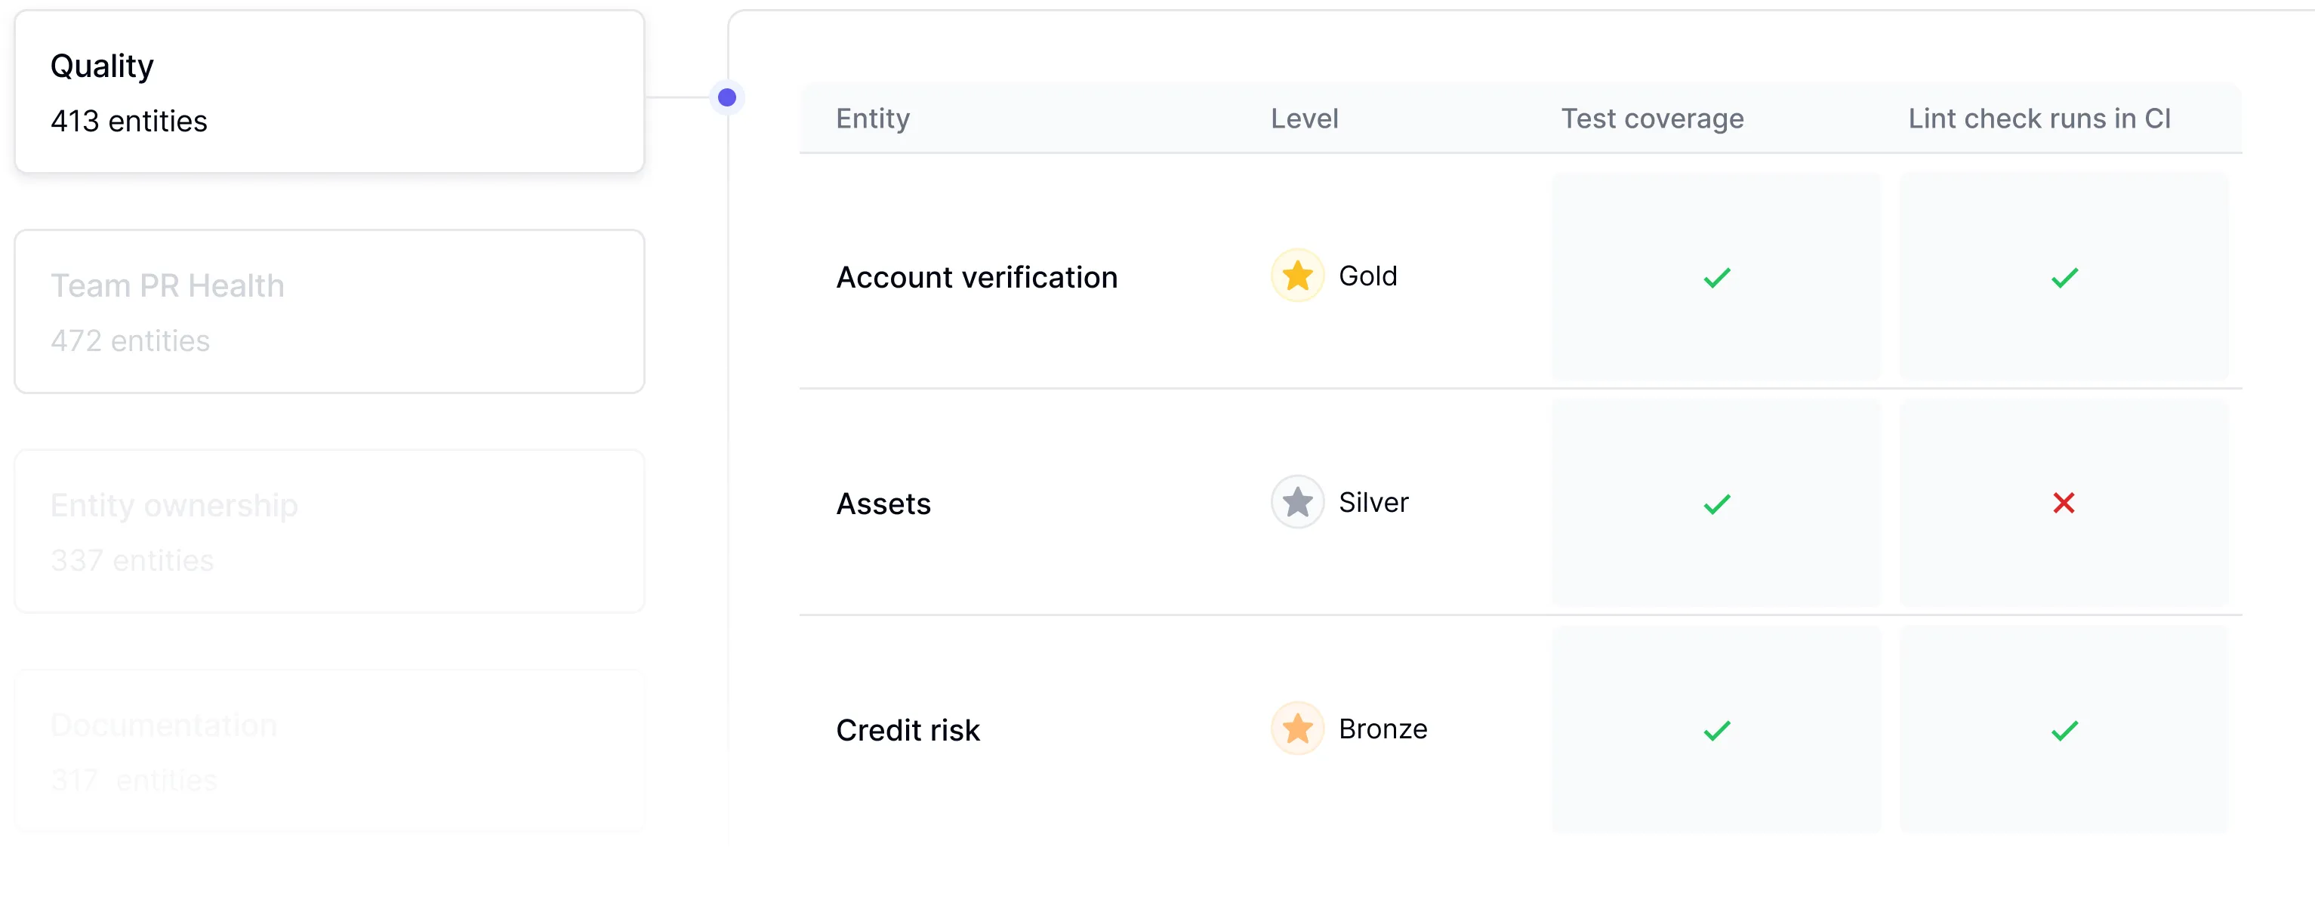Open the Documentation scorecard card

[330, 750]
